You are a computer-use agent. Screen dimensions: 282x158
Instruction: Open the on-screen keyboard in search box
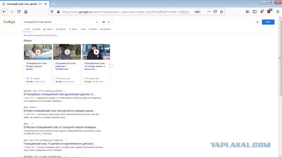click(104, 22)
